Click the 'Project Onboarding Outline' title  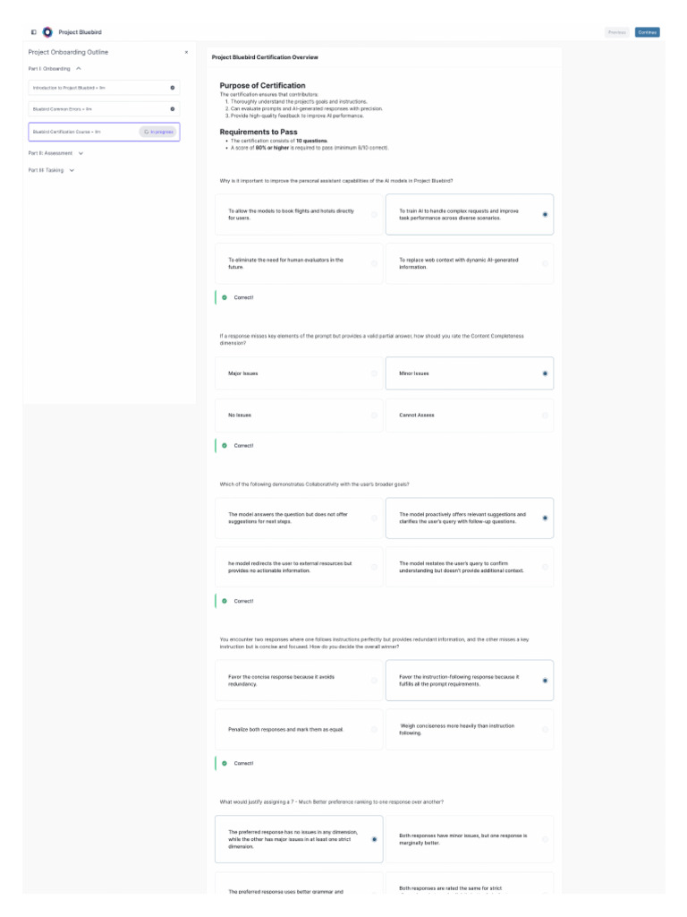pos(68,52)
